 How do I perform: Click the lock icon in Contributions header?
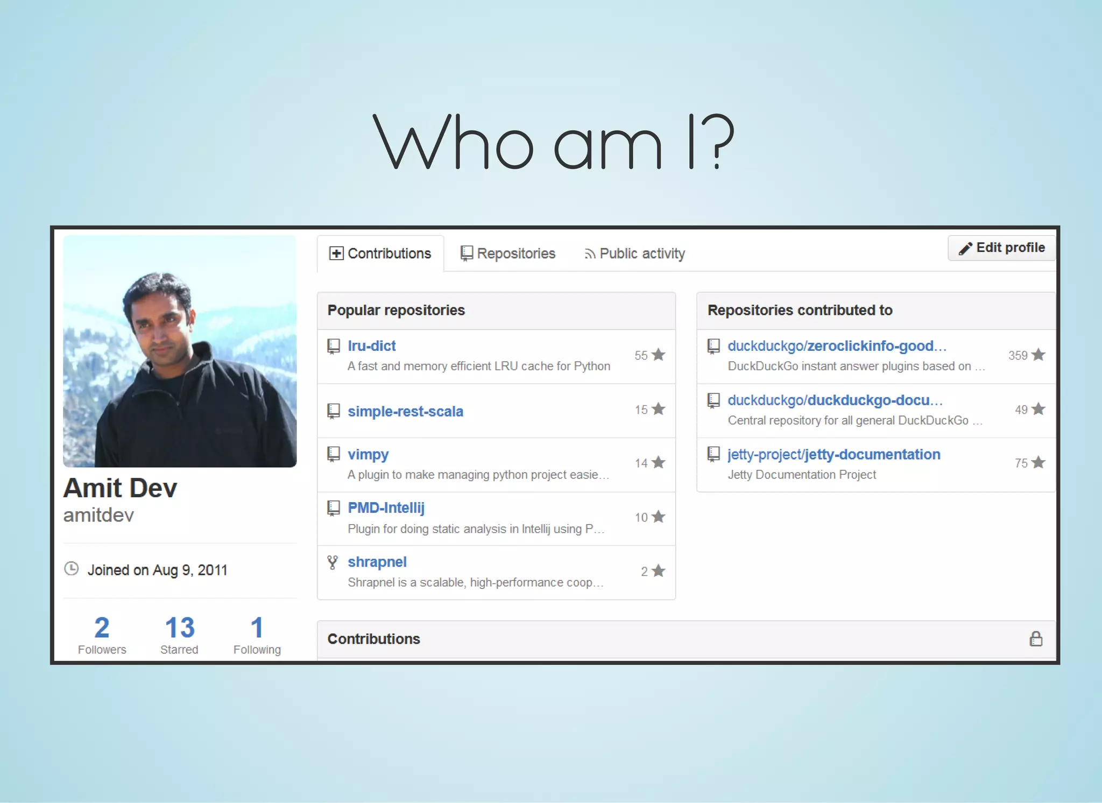pyautogui.click(x=1035, y=639)
